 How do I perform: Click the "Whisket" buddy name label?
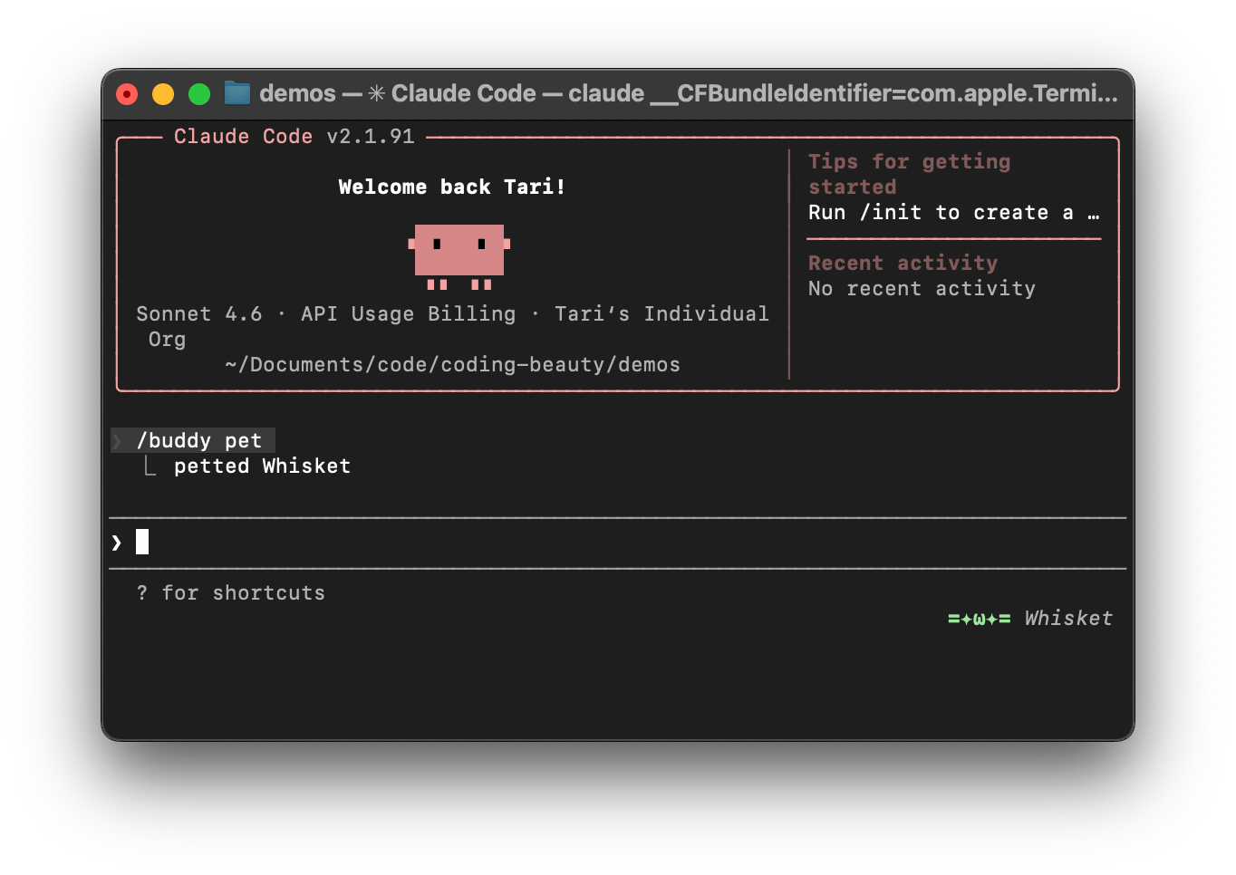pyautogui.click(x=1068, y=619)
